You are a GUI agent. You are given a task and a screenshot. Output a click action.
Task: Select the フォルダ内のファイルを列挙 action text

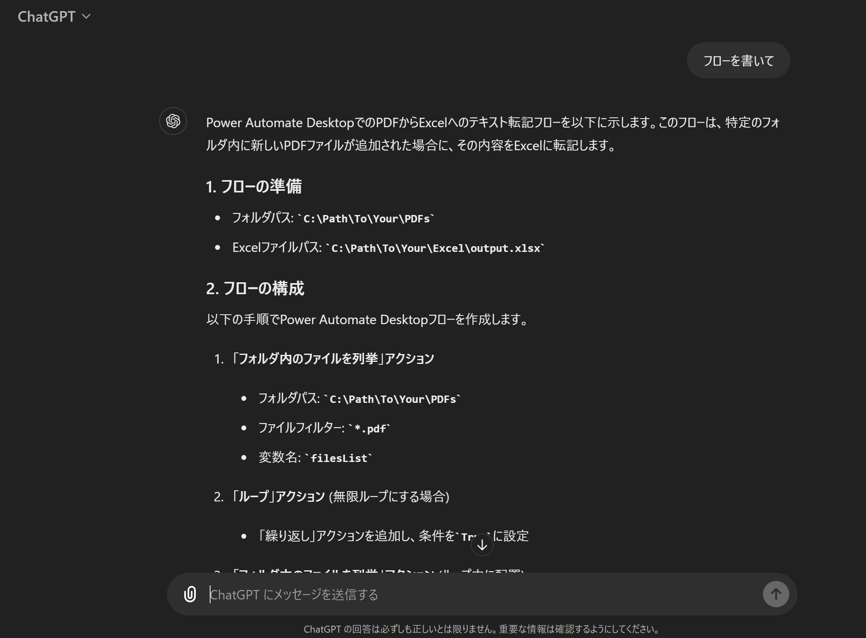333,357
